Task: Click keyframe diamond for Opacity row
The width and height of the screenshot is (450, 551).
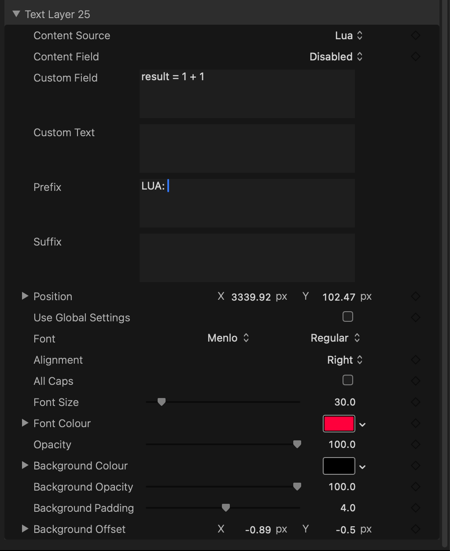Action: pyautogui.click(x=415, y=444)
